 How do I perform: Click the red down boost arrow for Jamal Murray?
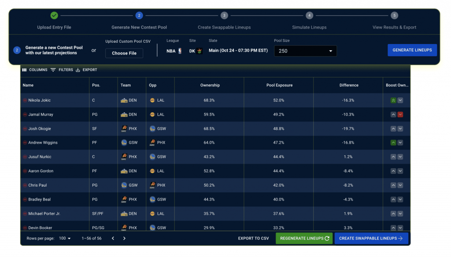[399, 114]
